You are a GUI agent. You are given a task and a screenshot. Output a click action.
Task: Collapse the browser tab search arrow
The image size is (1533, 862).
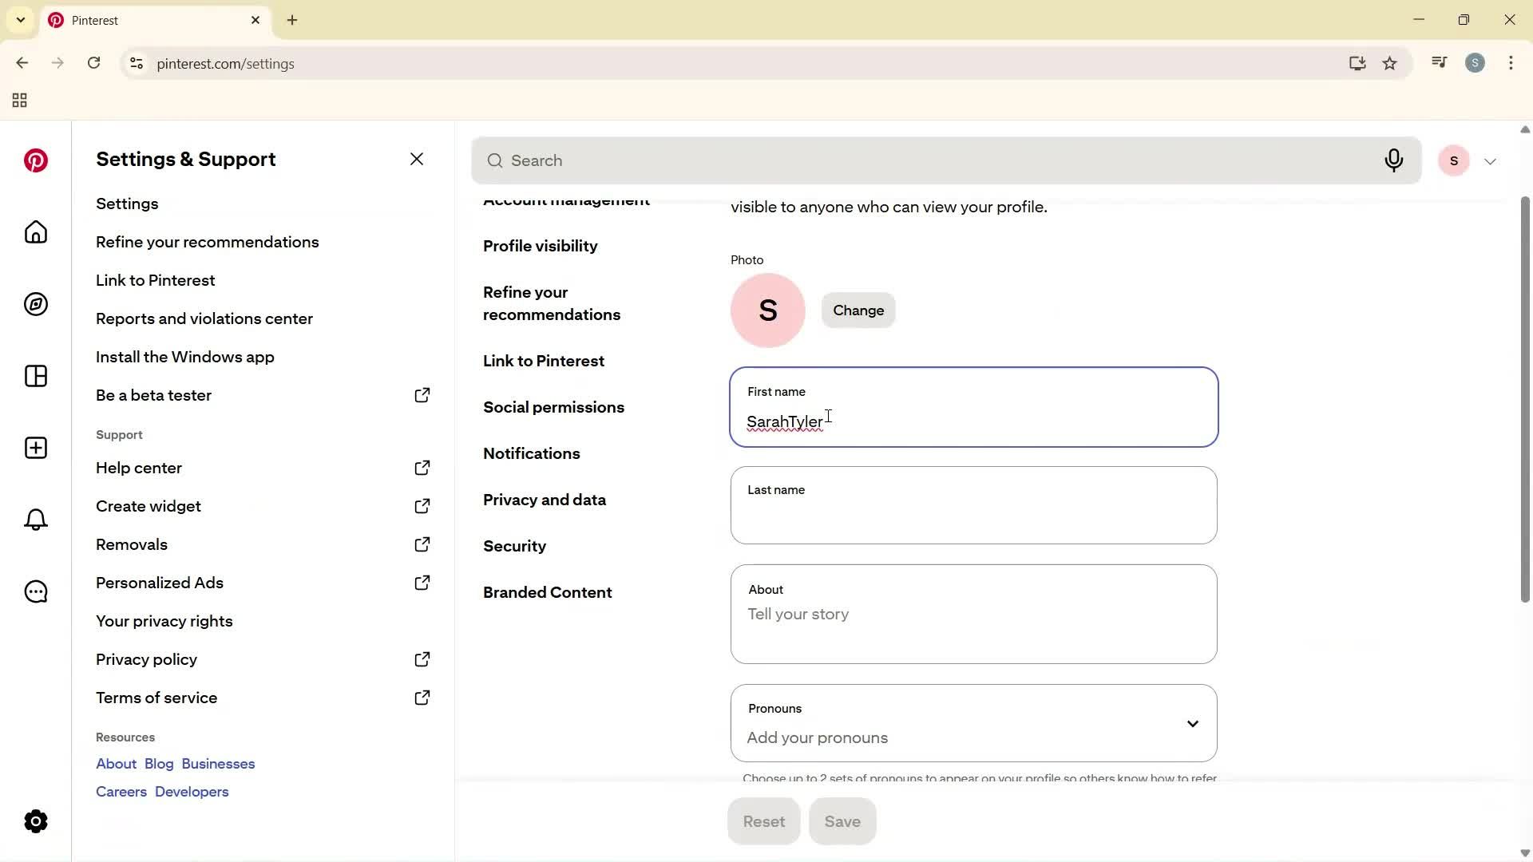pyautogui.click(x=21, y=20)
